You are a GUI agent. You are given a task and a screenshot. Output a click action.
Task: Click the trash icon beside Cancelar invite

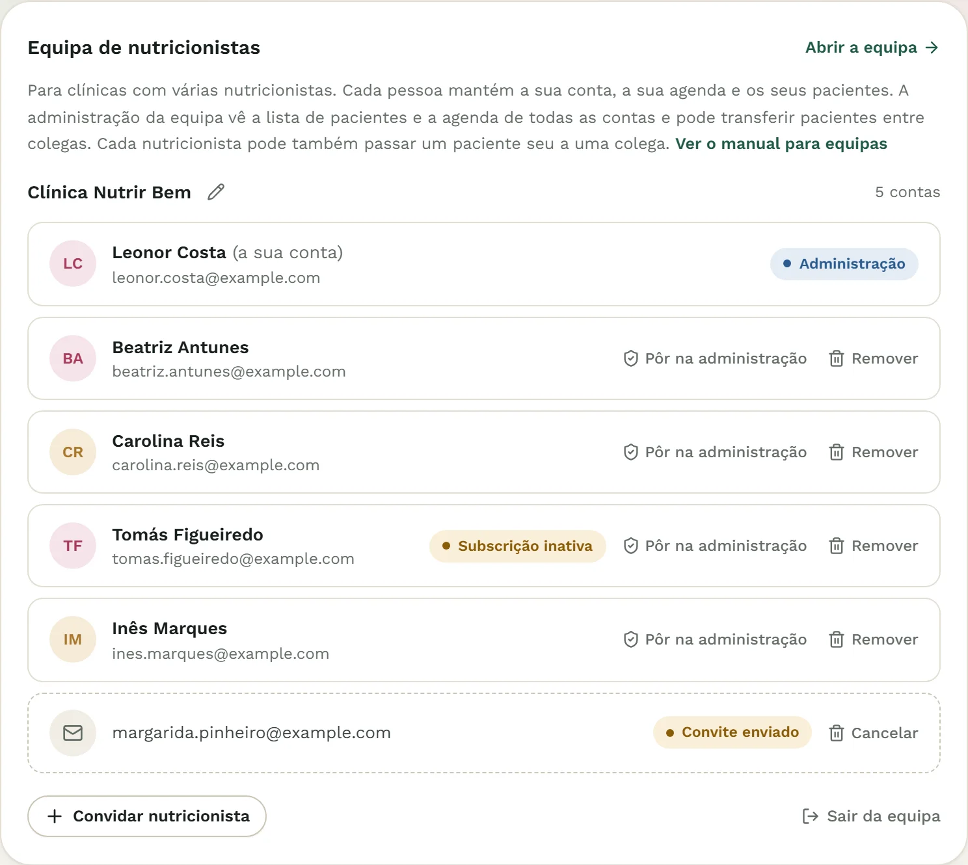837,733
